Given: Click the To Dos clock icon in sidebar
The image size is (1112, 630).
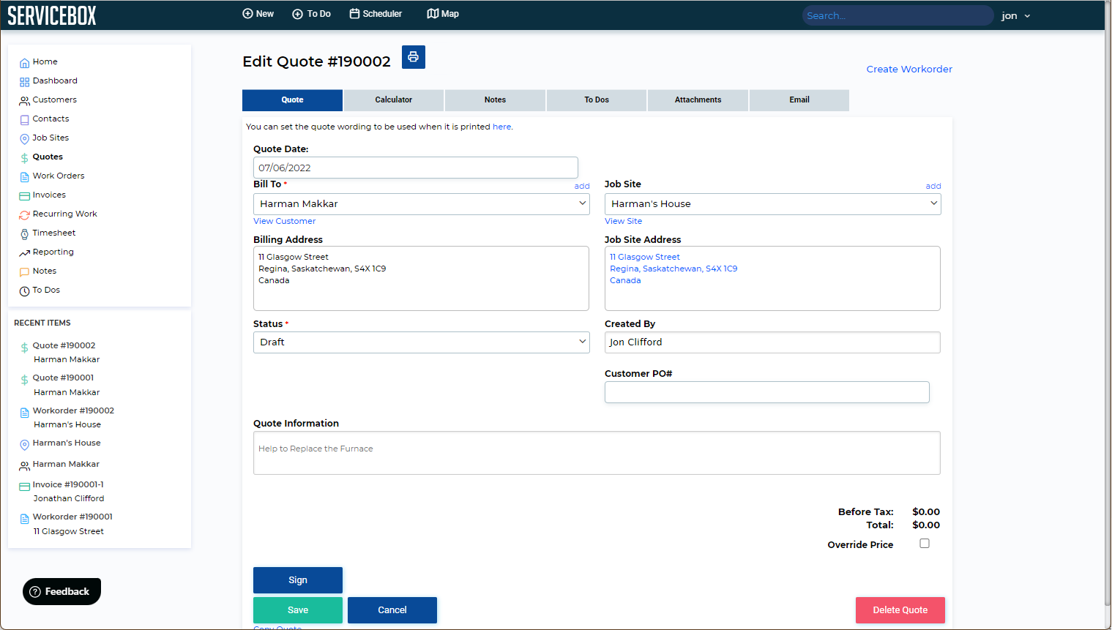Looking at the screenshot, I should [x=24, y=291].
